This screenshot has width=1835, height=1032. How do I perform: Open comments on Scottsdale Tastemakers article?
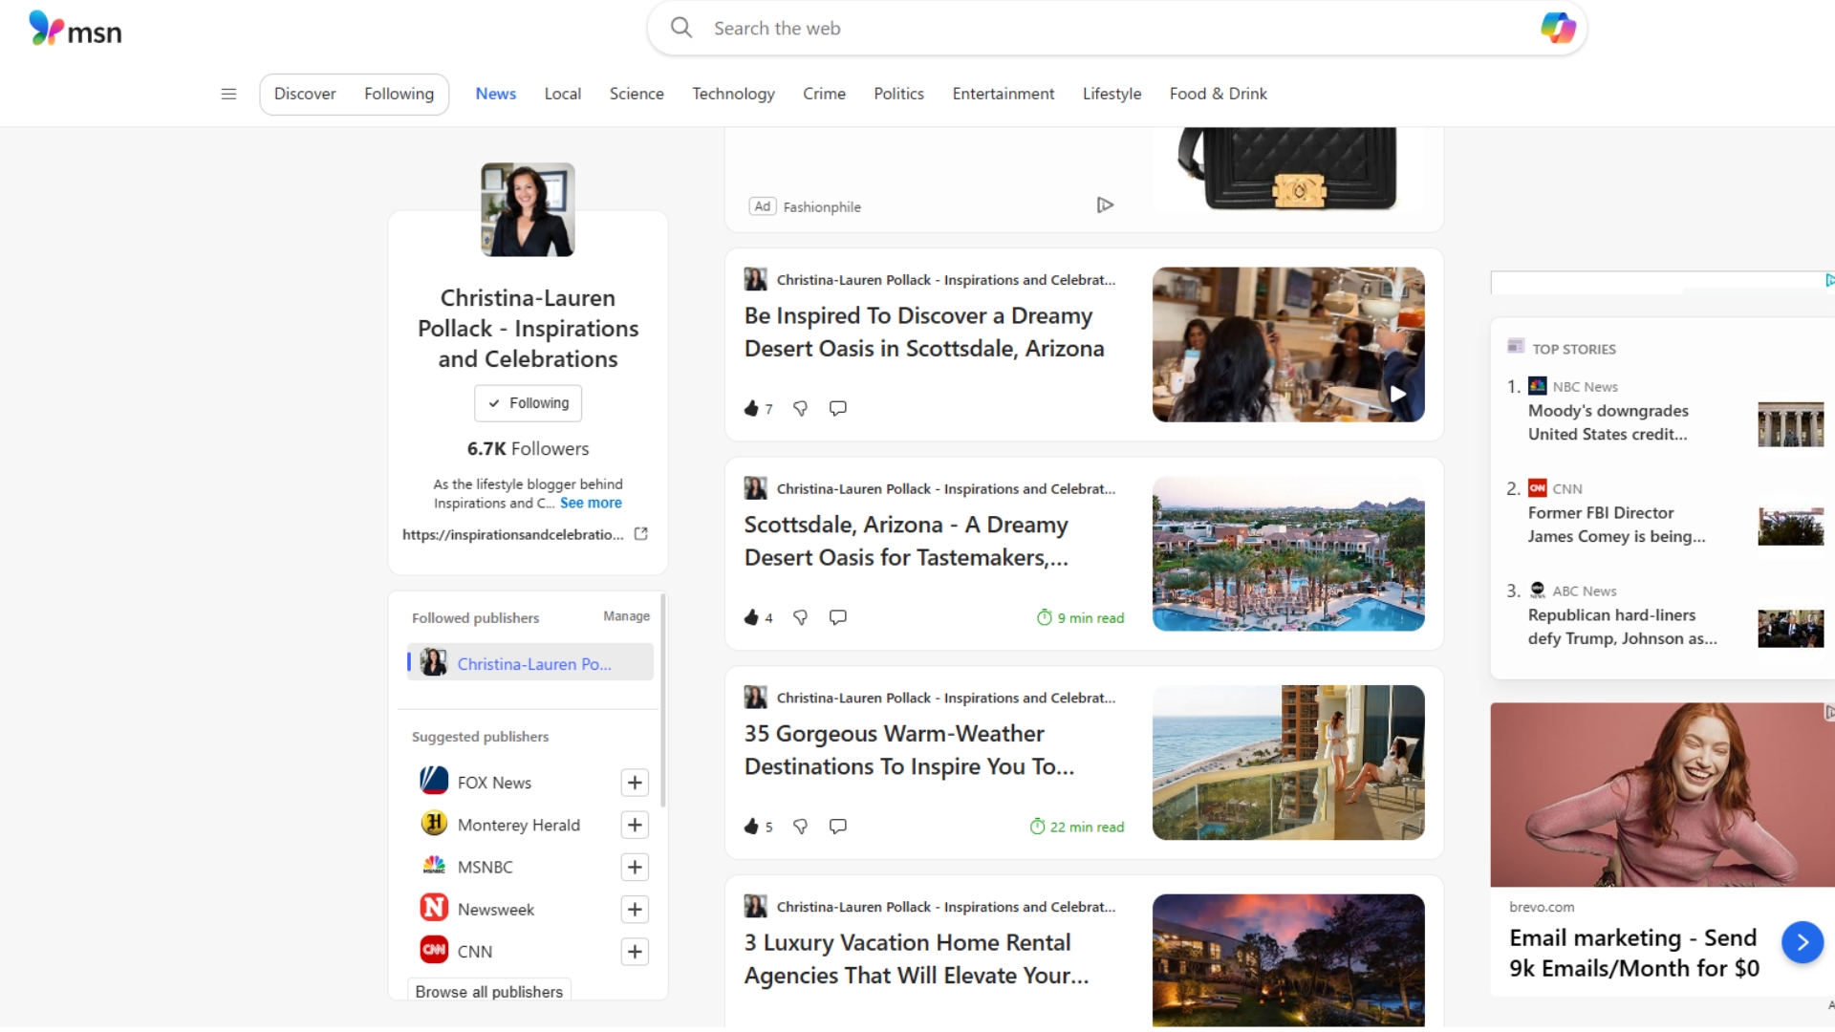pyautogui.click(x=838, y=617)
